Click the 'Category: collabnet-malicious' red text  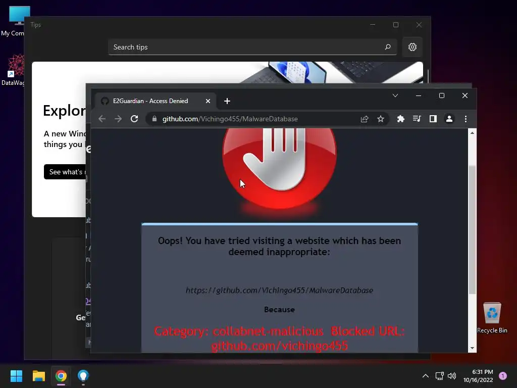[x=239, y=331]
